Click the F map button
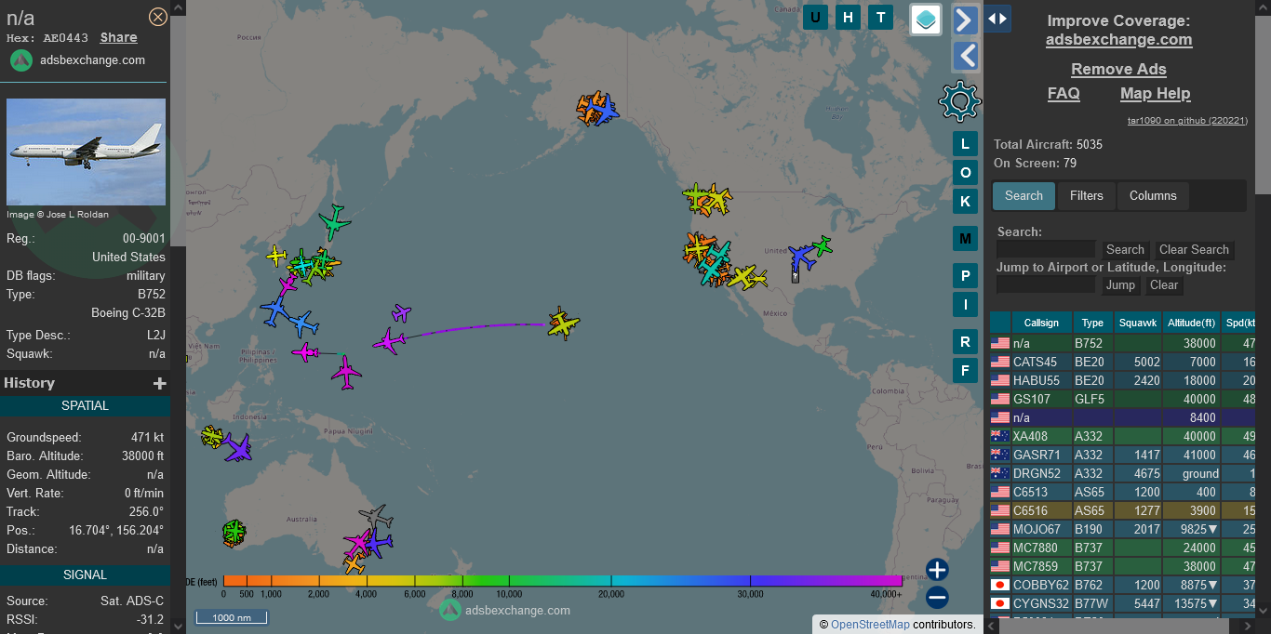The height and width of the screenshot is (634, 1271). (965, 370)
